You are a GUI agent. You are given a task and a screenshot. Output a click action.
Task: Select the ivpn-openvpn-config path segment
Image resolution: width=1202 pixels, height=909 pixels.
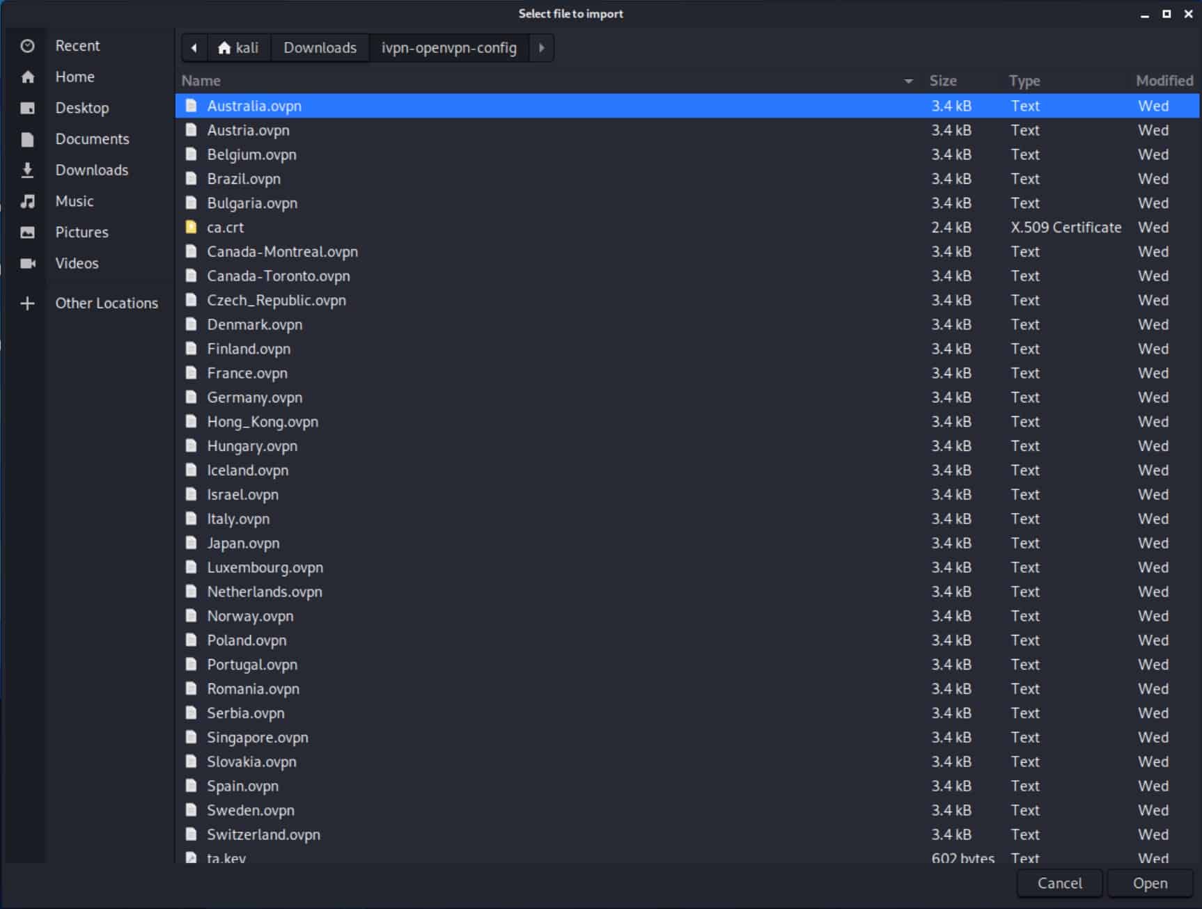[449, 48]
